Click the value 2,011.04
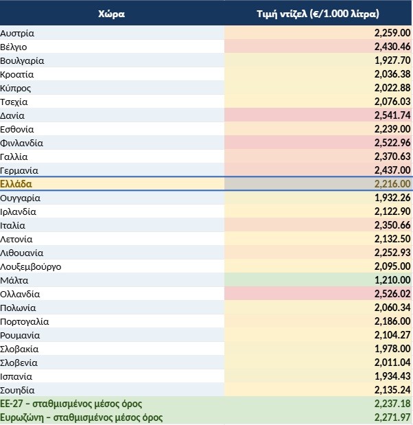 [392, 363]
